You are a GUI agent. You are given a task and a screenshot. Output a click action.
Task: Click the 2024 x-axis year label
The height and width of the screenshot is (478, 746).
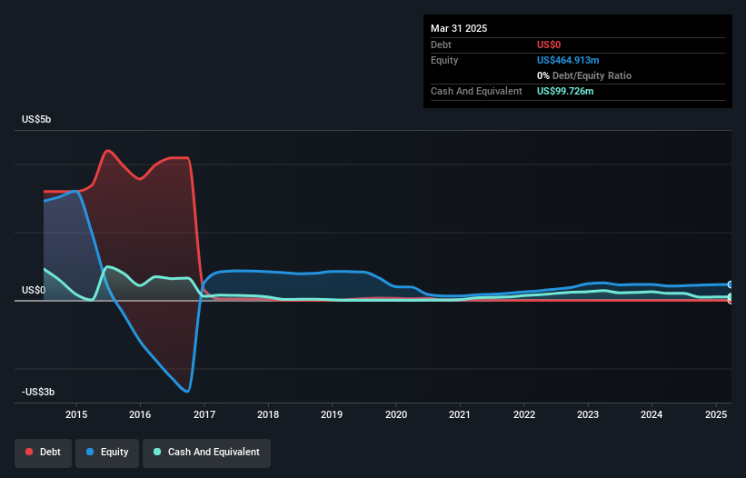tap(652, 414)
